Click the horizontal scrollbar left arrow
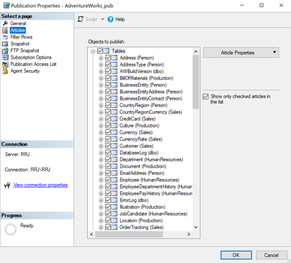This screenshot has width=291, height=263. click(x=91, y=234)
